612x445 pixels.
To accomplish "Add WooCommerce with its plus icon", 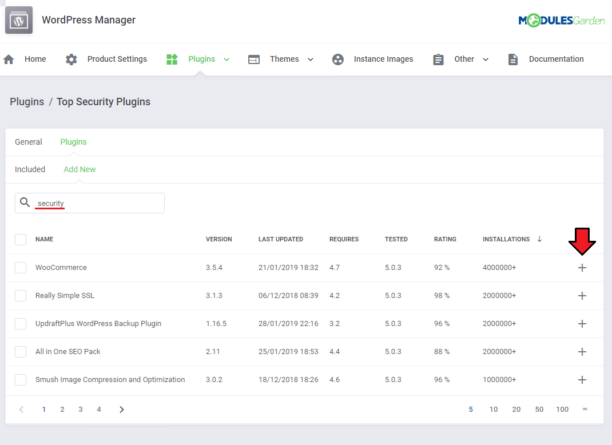I will (582, 268).
